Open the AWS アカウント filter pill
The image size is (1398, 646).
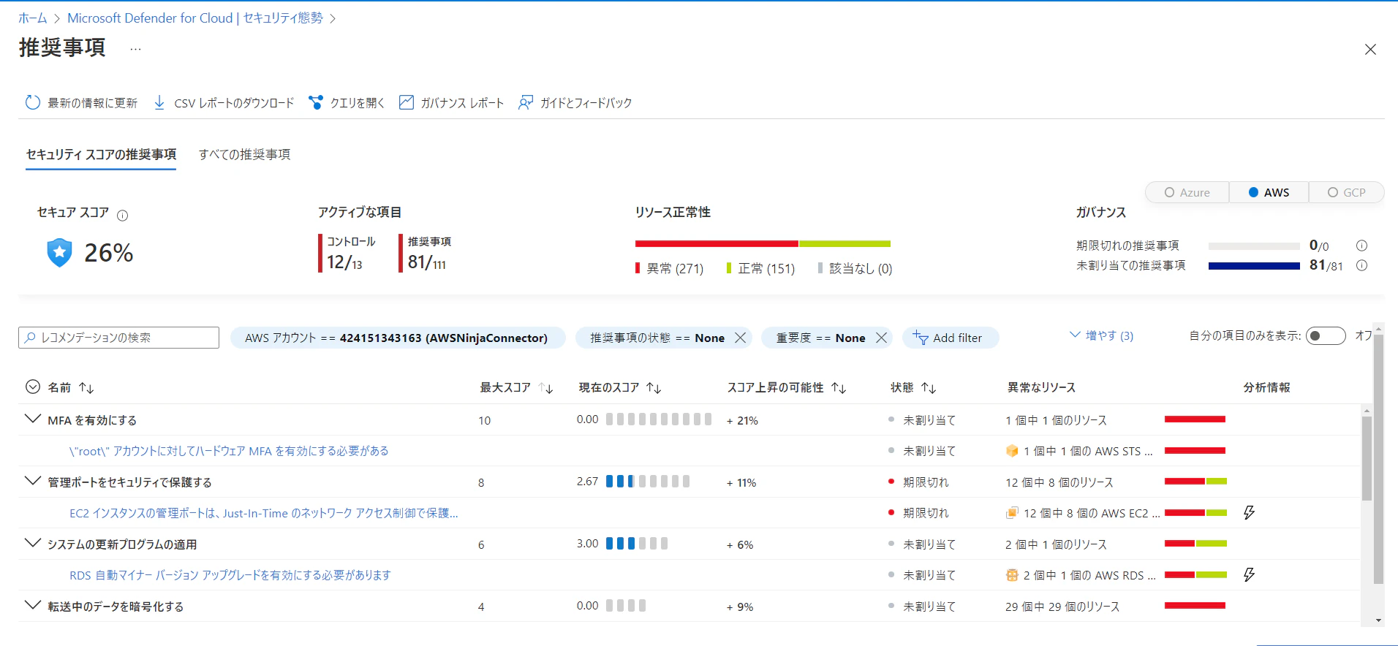pyautogui.click(x=397, y=338)
